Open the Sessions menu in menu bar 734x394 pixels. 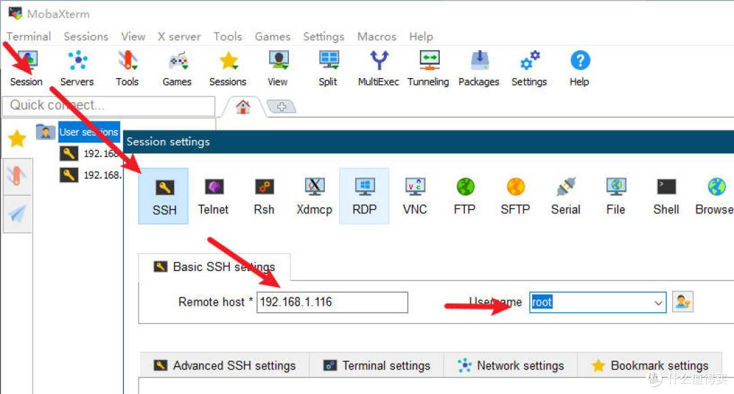point(86,37)
